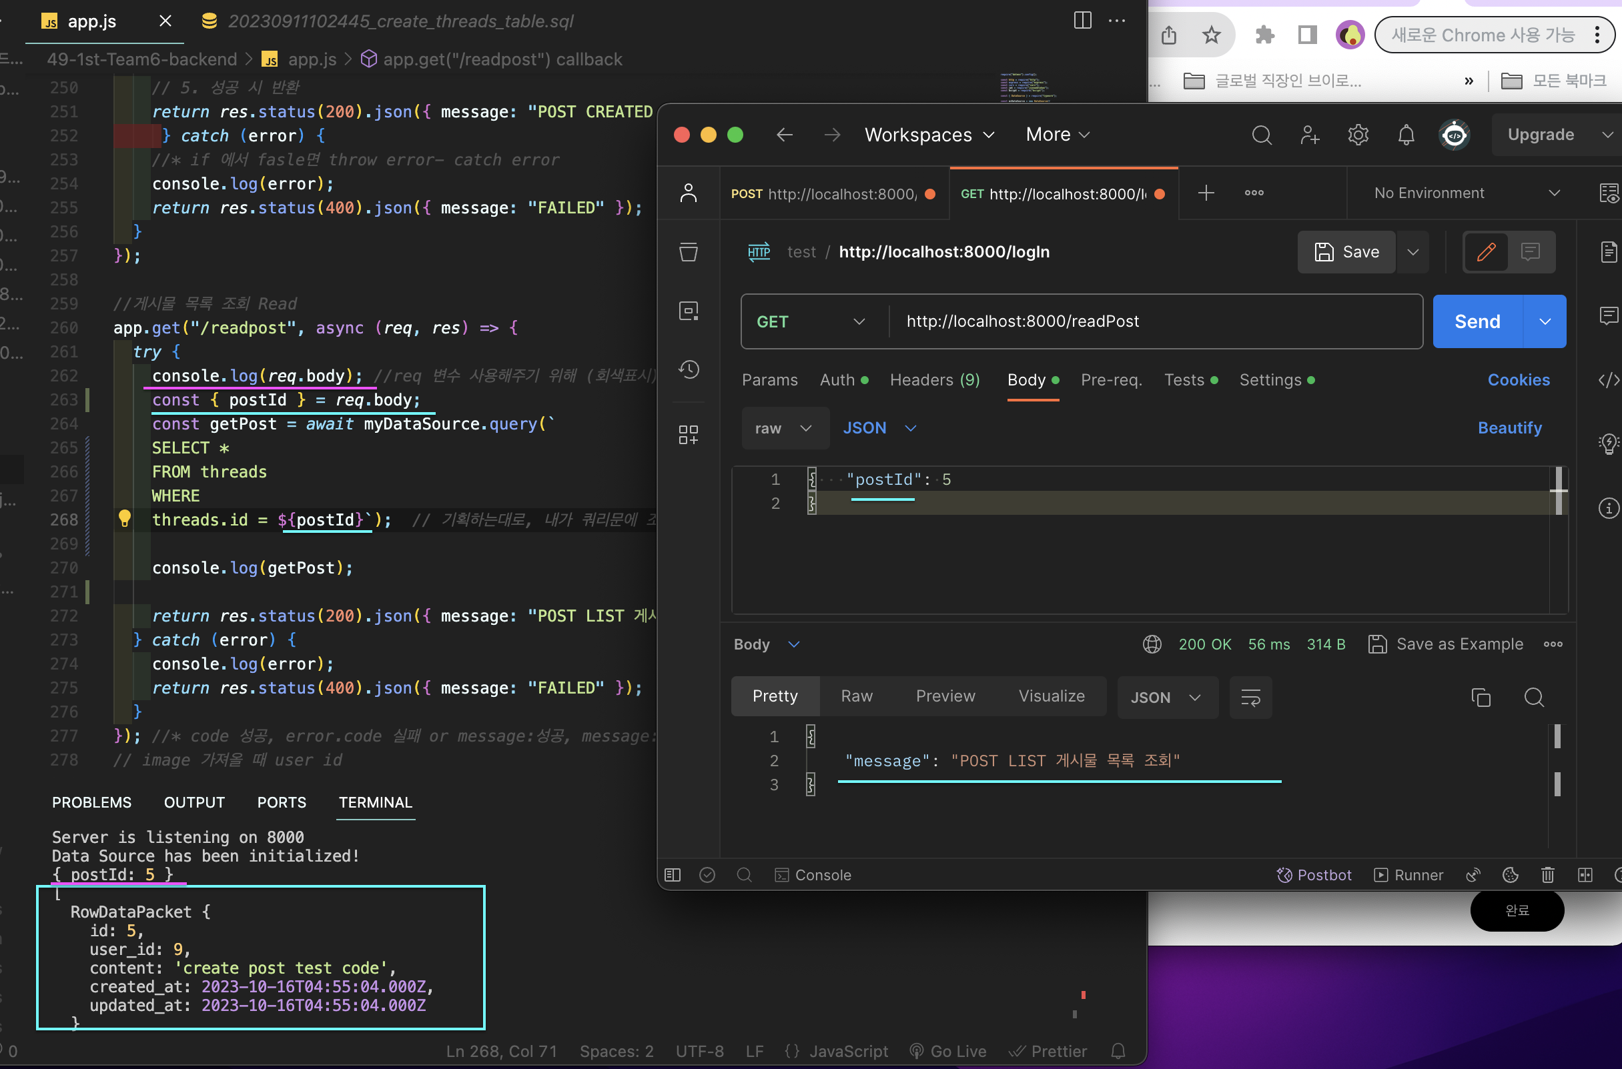Open the invite people icon in Postman

click(1309, 135)
